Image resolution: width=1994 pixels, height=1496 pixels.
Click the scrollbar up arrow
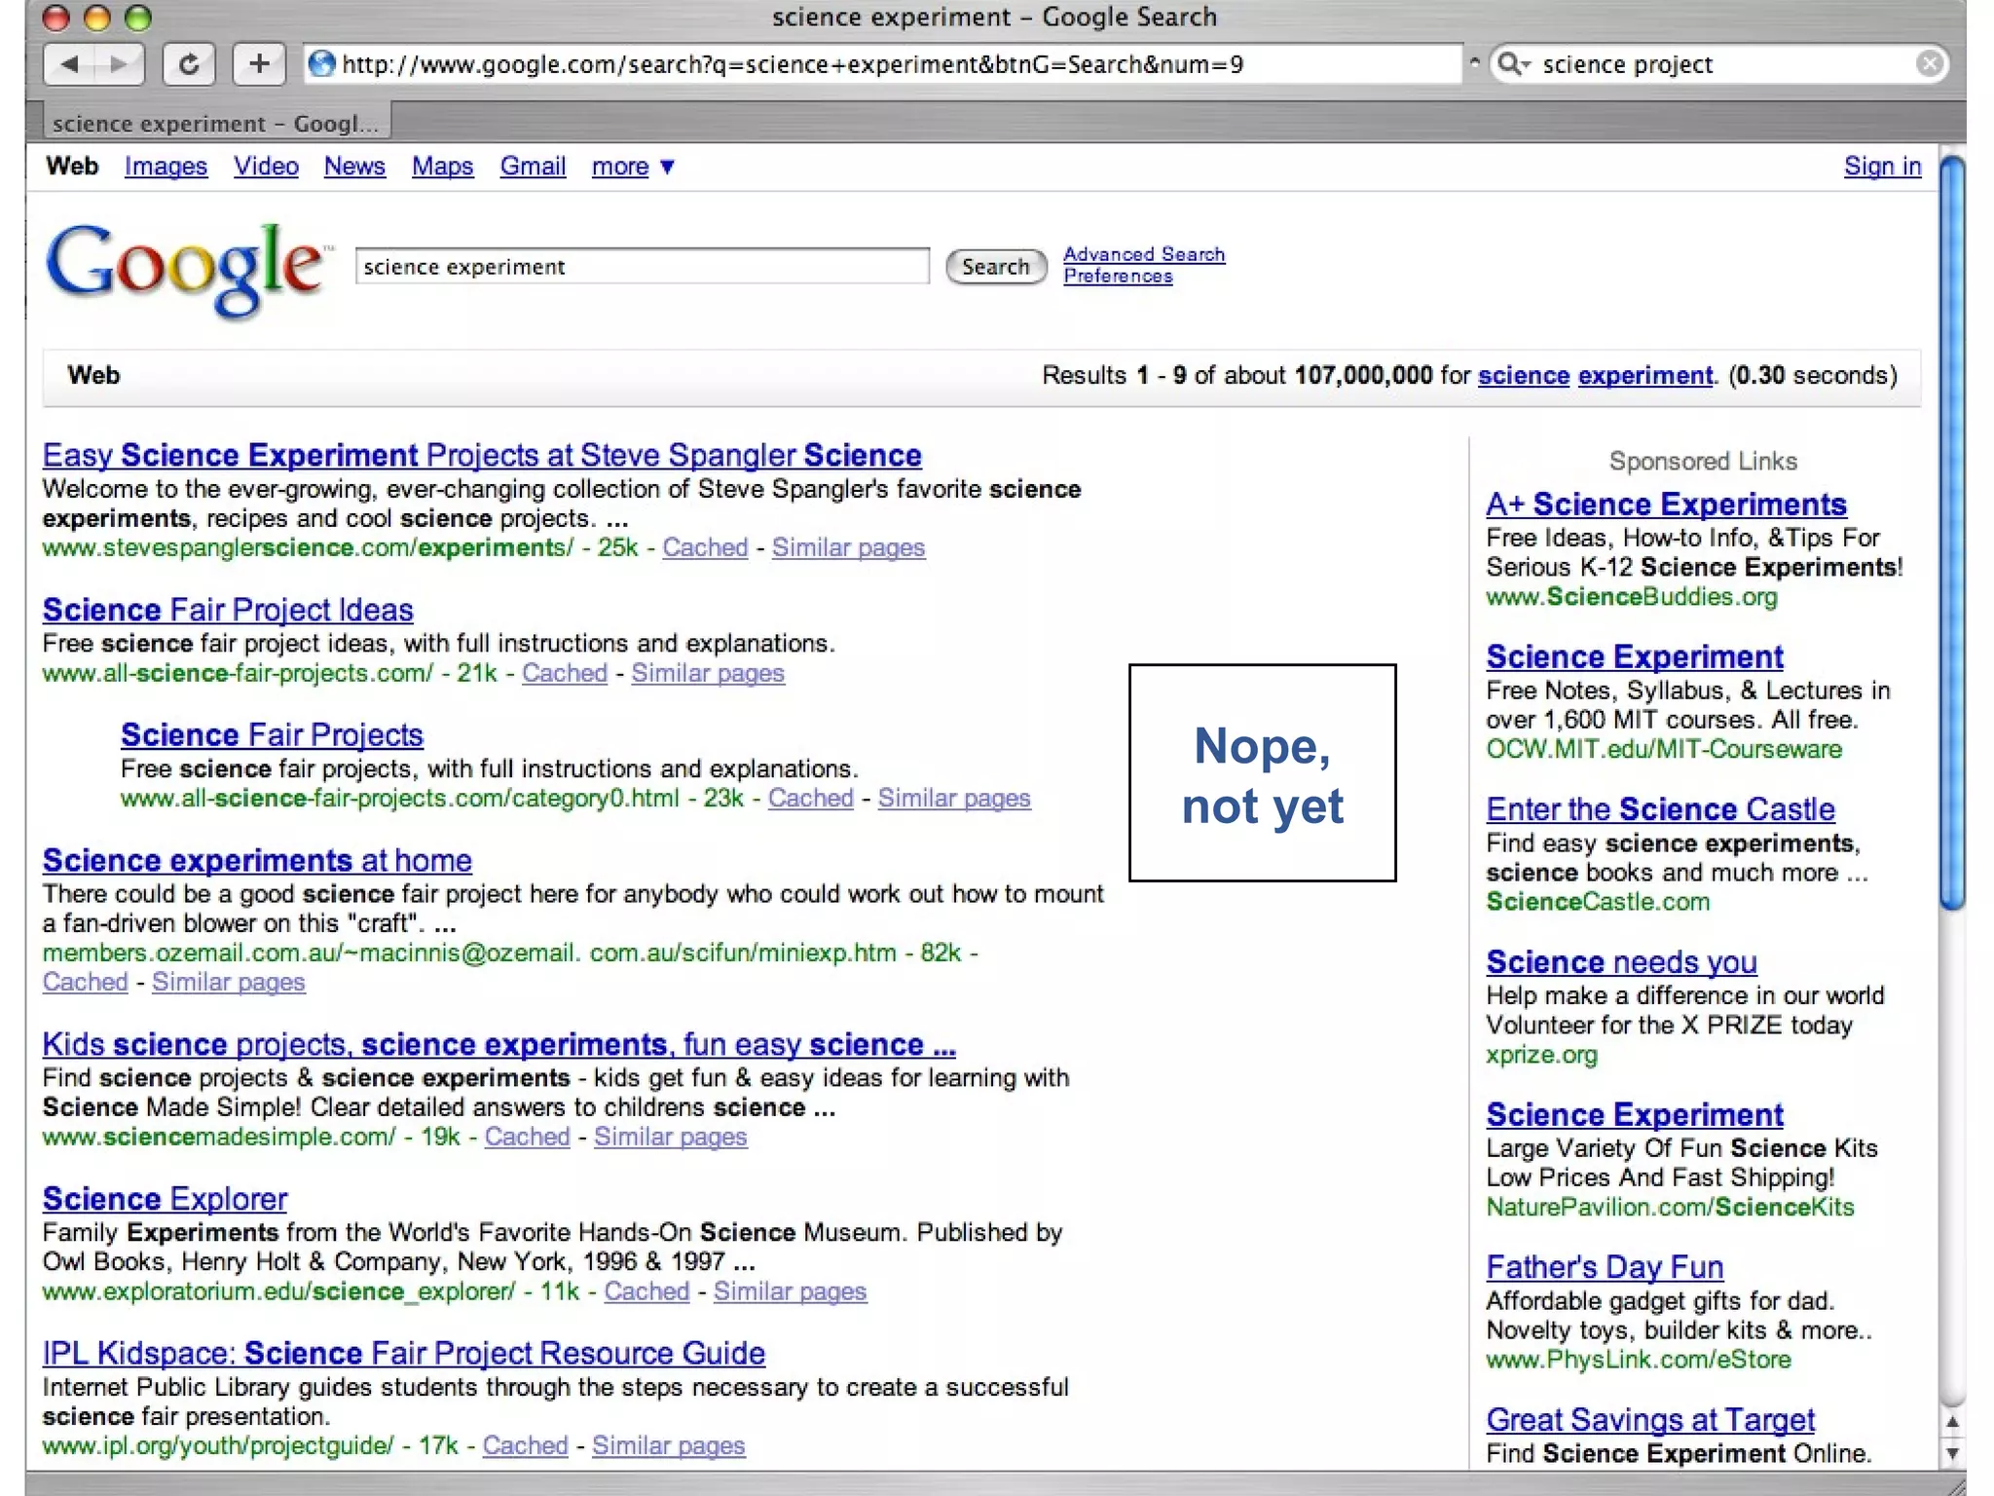pyautogui.click(x=1951, y=1422)
